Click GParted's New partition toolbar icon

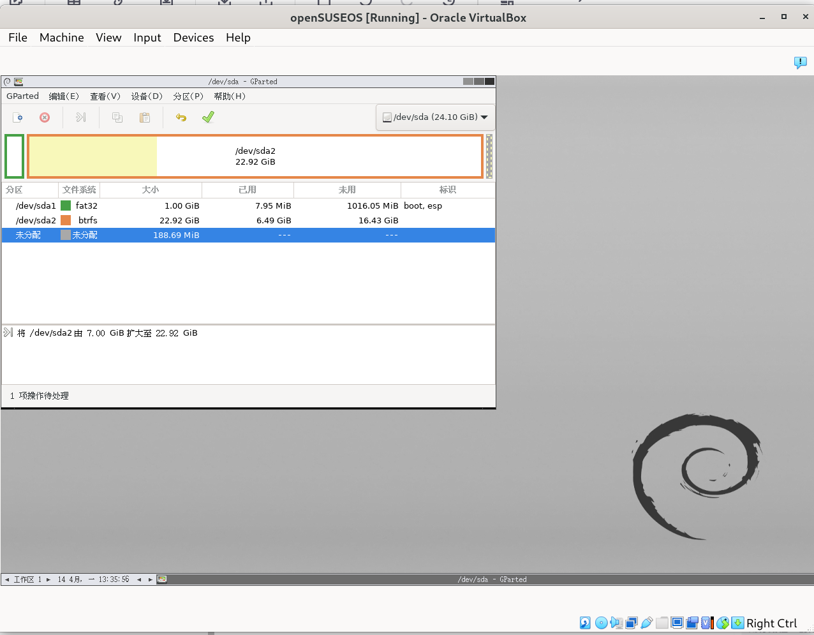coord(18,117)
